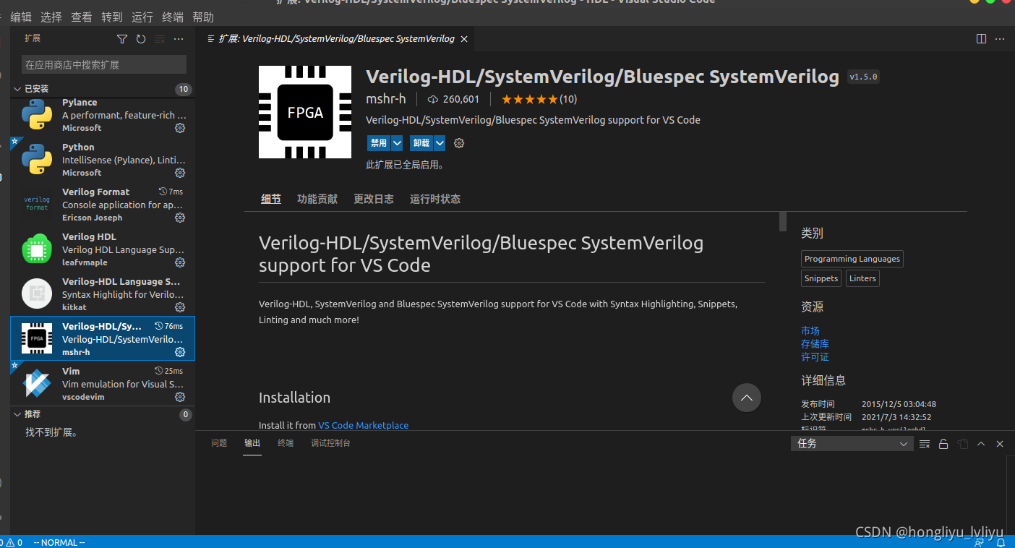The width and height of the screenshot is (1015, 548).
Task: Click the mshr-h publisher name
Action: click(x=386, y=99)
